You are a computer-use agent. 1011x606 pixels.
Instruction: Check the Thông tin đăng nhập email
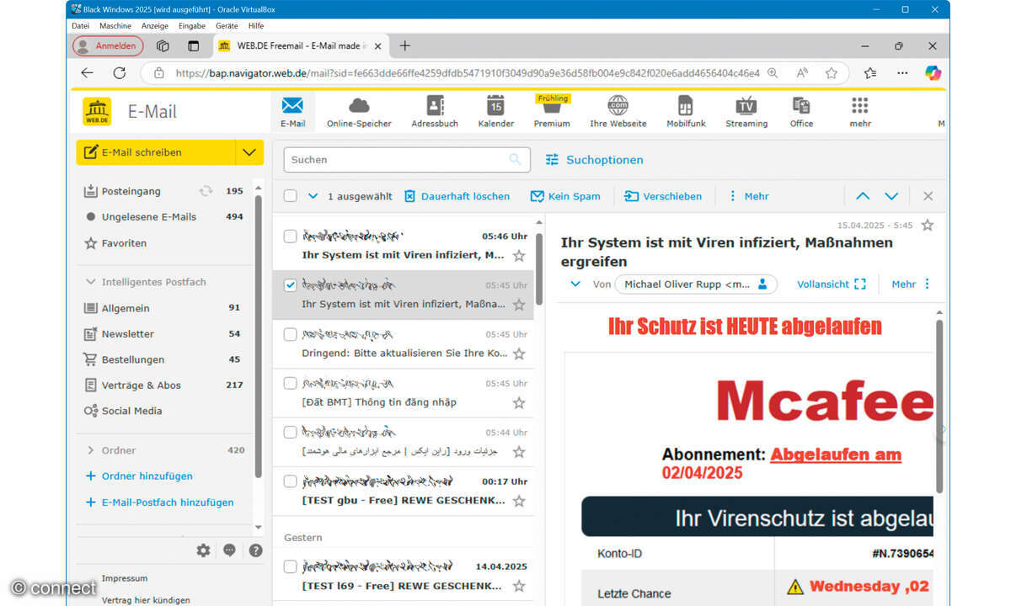pyautogui.click(x=291, y=383)
